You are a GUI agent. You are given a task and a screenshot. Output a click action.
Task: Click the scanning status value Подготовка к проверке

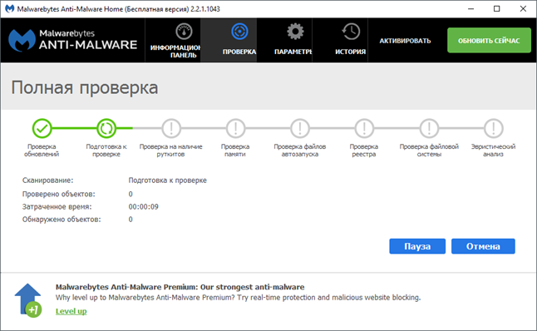167,180
